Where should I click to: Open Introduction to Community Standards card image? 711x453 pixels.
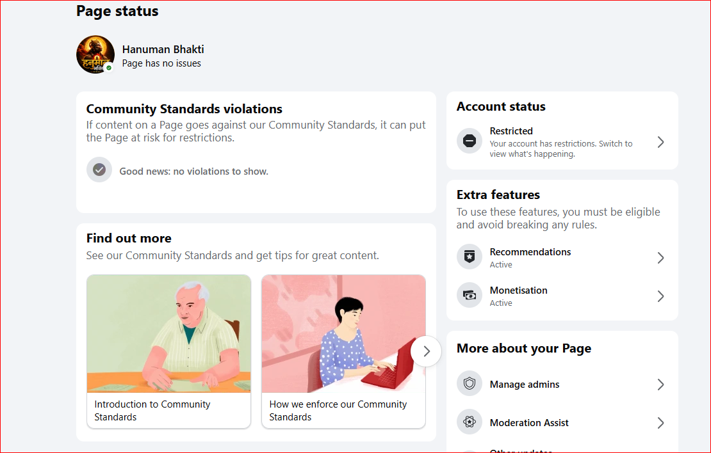(x=168, y=334)
